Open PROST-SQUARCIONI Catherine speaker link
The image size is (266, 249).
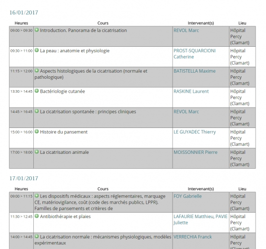(194, 54)
